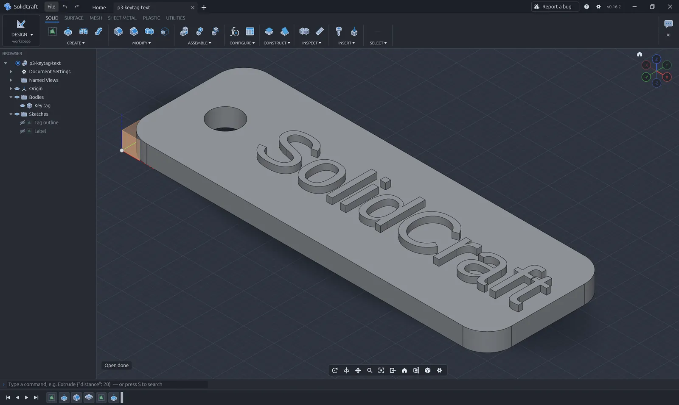The image size is (679, 405).
Task: Select the offset plane icon in CONSTRUCT
Action: point(269,31)
